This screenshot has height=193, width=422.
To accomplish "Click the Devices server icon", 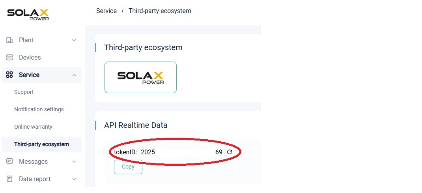I will [x=9, y=57].
